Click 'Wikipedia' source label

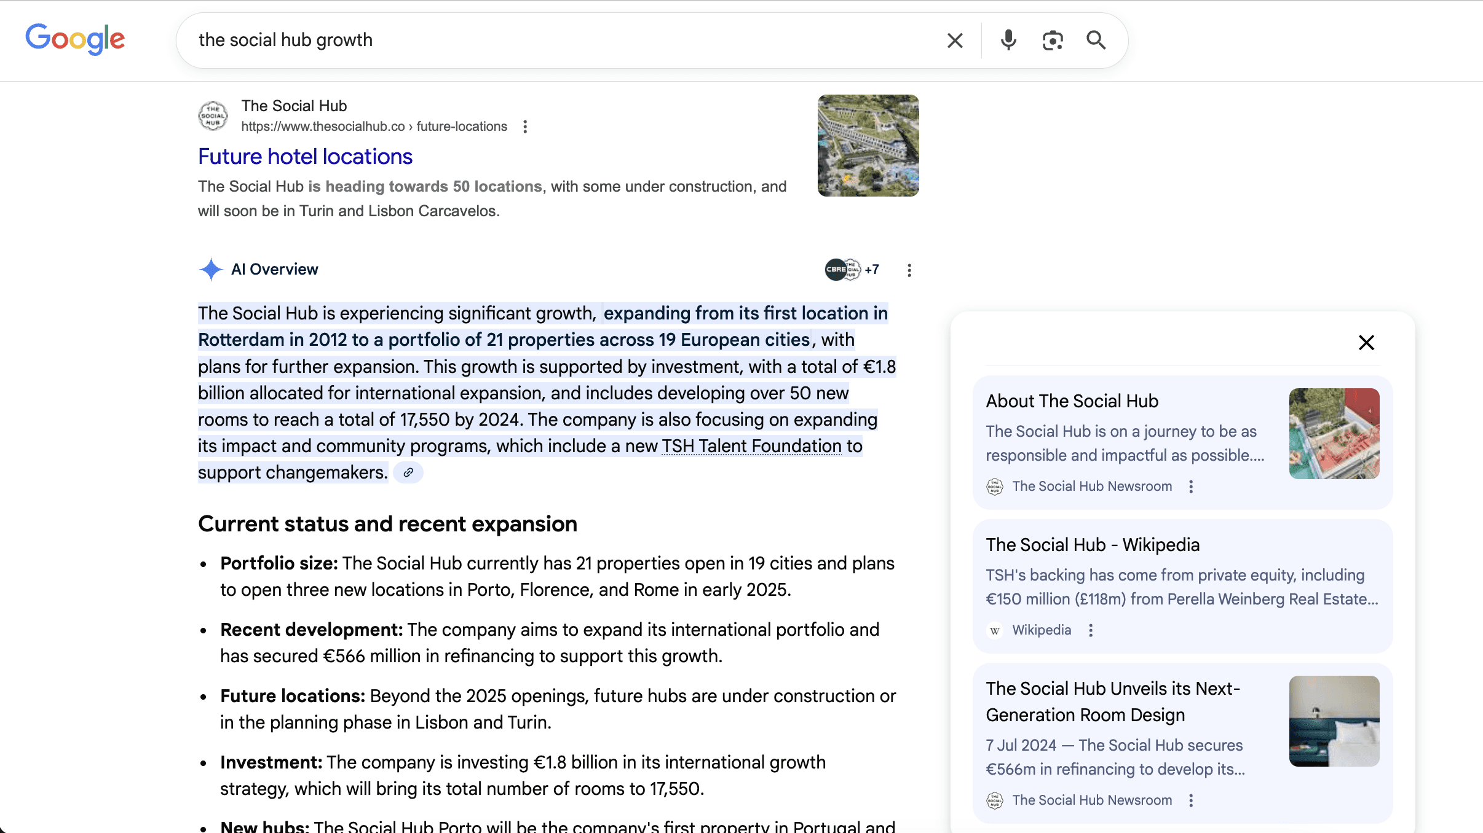point(1042,630)
